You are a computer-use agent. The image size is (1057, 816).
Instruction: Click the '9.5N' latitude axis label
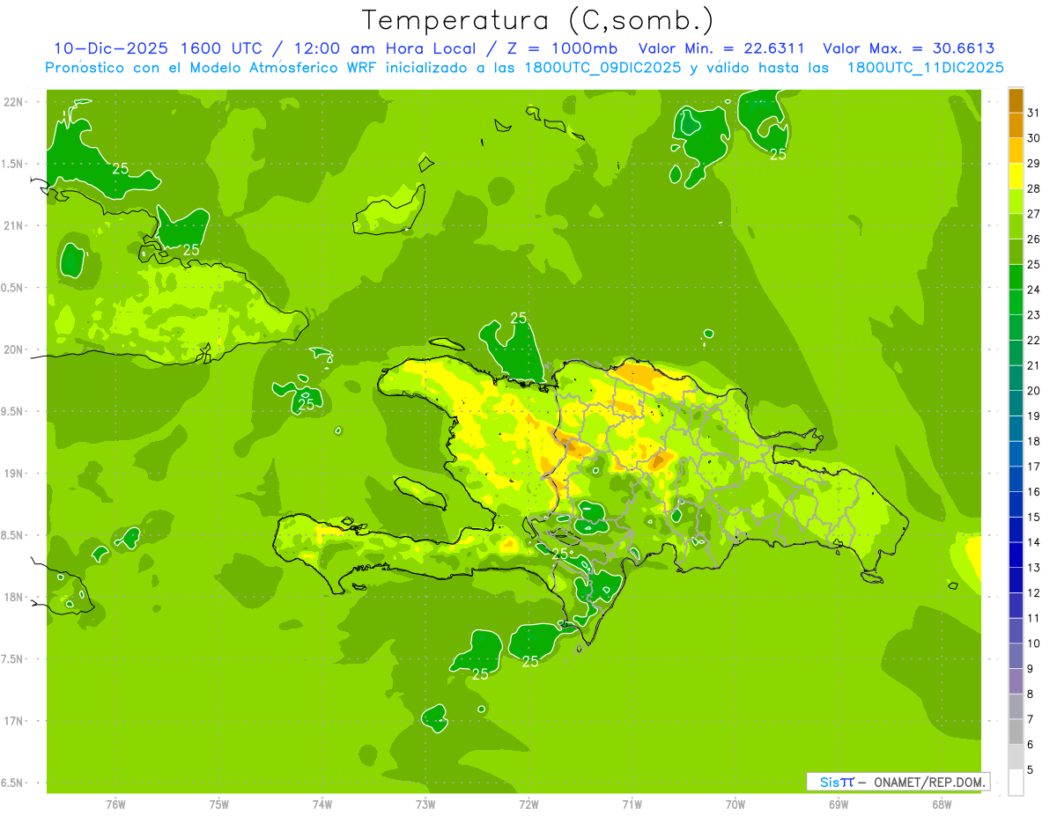pos(13,411)
